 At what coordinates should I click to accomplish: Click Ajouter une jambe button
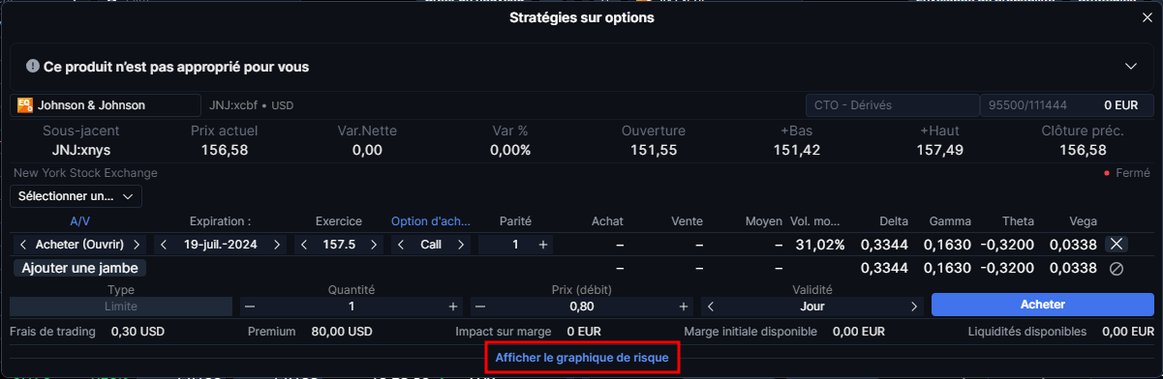point(79,268)
